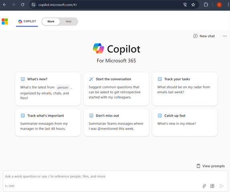Click the For Microsoft 365 subtitle text

pos(116,61)
